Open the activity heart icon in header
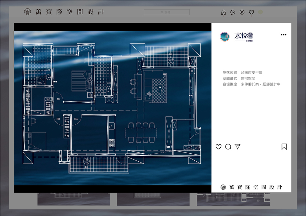Image resolution: width=306 pixels, height=216 pixels. 252,13
